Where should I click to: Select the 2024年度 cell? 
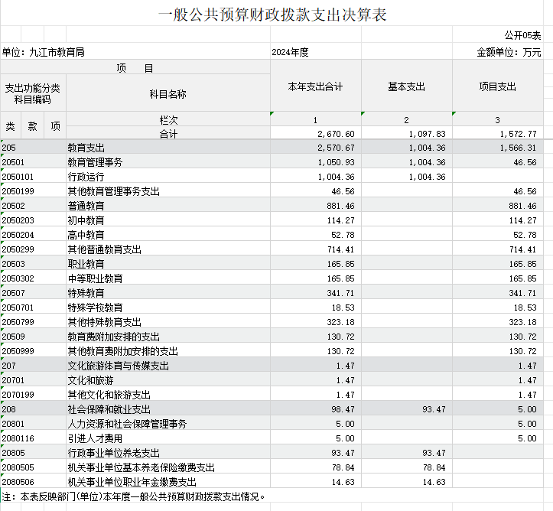click(290, 52)
